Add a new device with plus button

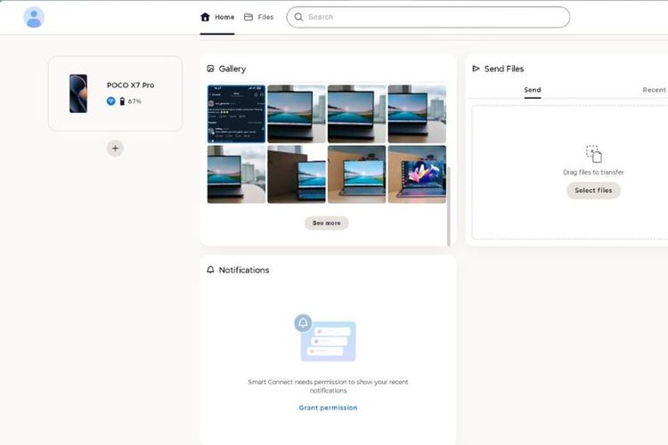115,149
